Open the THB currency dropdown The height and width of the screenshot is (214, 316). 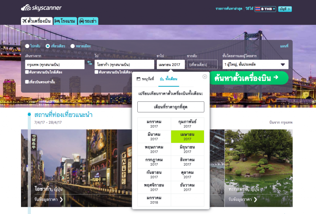click(265, 9)
